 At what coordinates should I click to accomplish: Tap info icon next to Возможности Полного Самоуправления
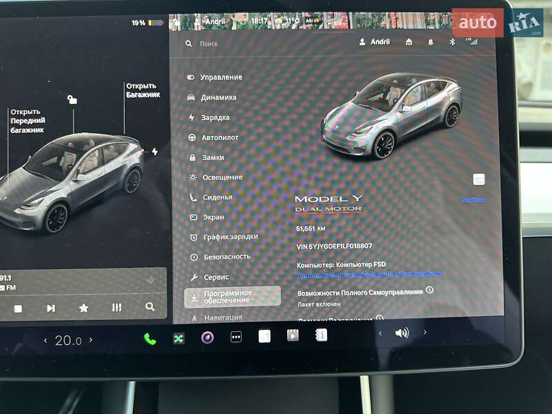click(x=429, y=290)
